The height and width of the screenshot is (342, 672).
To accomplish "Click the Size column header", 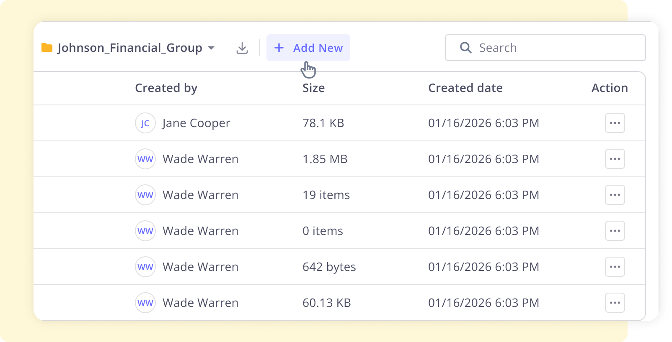I will pyautogui.click(x=313, y=88).
